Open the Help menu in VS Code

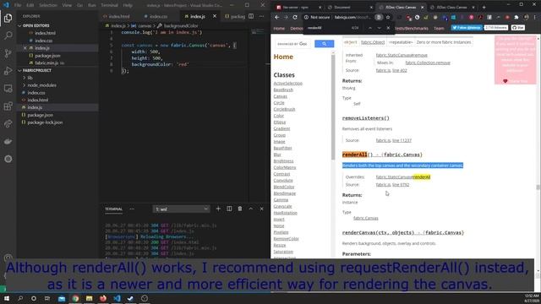coord(128,5)
